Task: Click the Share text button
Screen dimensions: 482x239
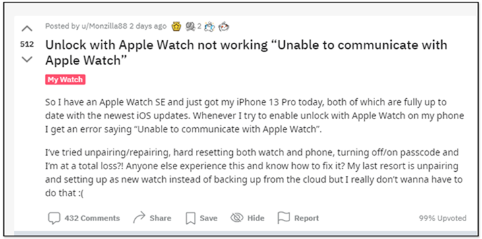Action: (160, 218)
